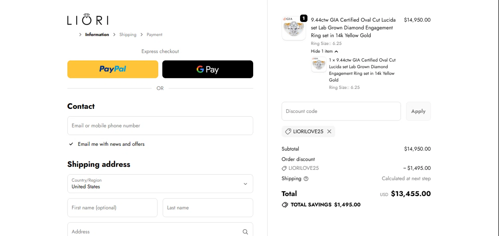
Task: Click the Total Savings tag icon
Action: coord(285,205)
